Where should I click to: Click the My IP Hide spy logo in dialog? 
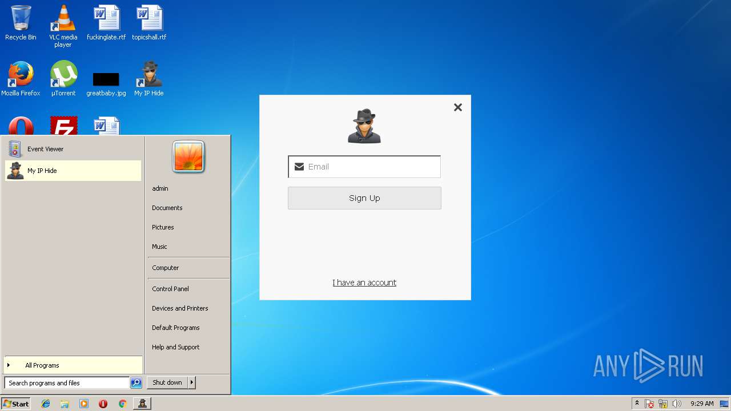(x=364, y=126)
